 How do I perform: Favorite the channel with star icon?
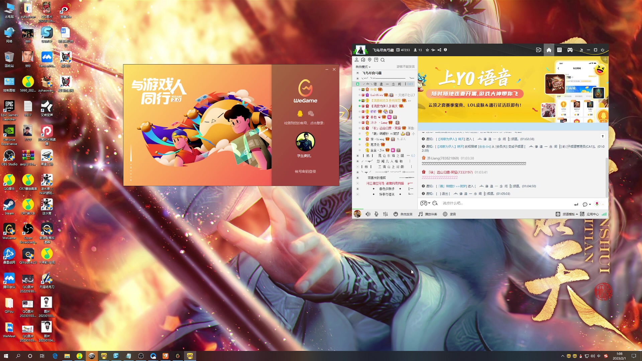point(427,50)
